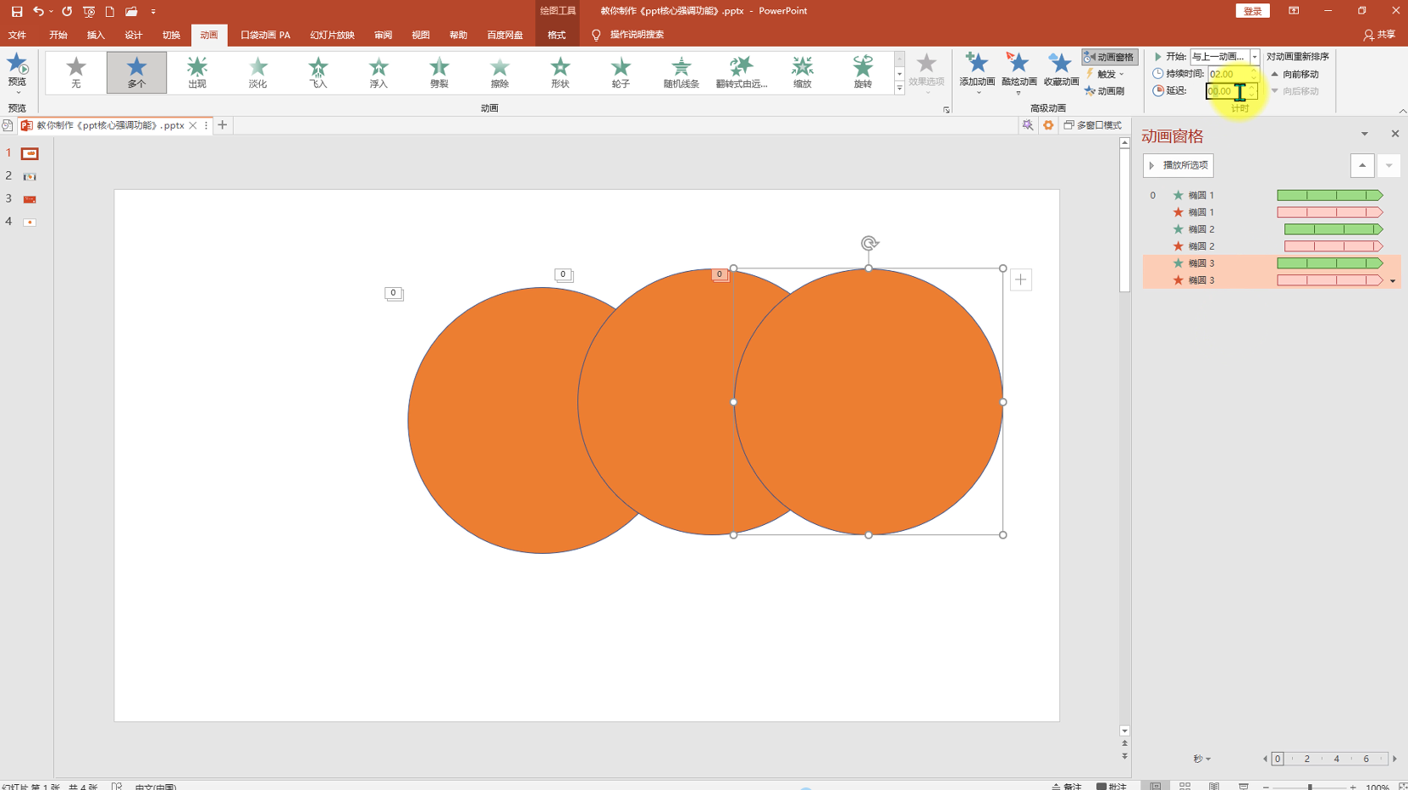This screenshot has height=790, width=1408.
Task: Click the Redo icon in quick access toolbar
Action: click(67, 11)
